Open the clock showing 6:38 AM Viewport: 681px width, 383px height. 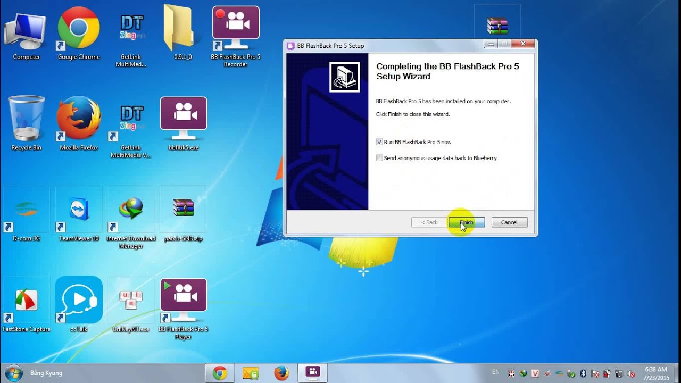[x=655, y=373]
